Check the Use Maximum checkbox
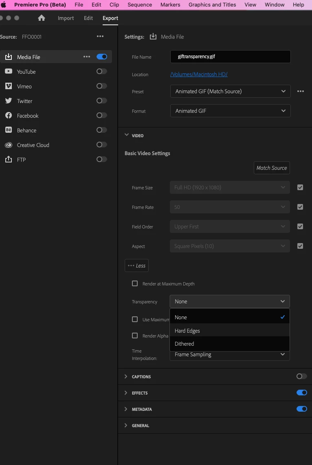The image size is (312, 465). tap(135, 319)
